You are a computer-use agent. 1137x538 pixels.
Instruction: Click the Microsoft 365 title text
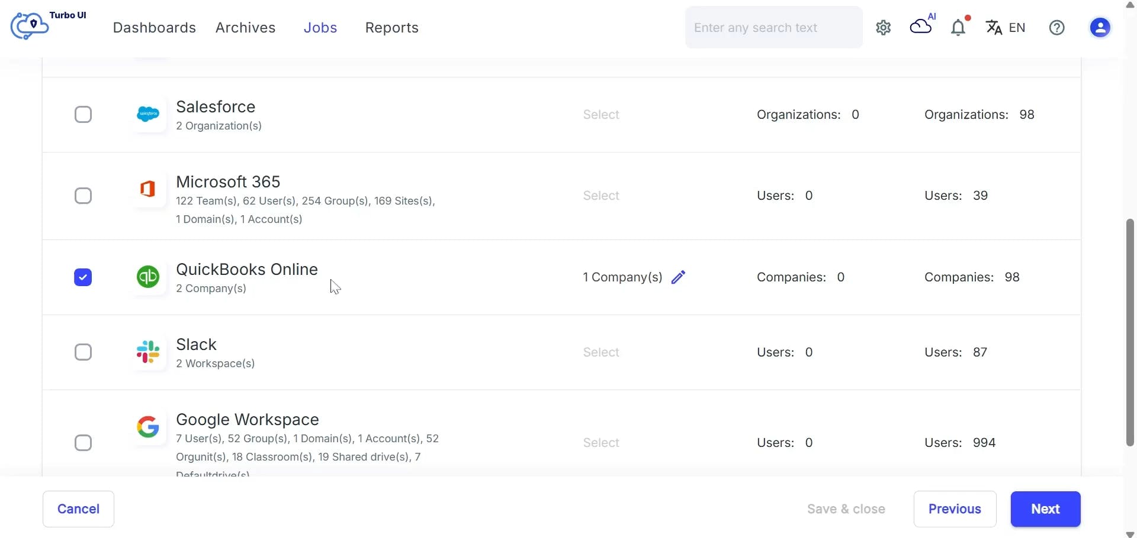click(228, 182)
